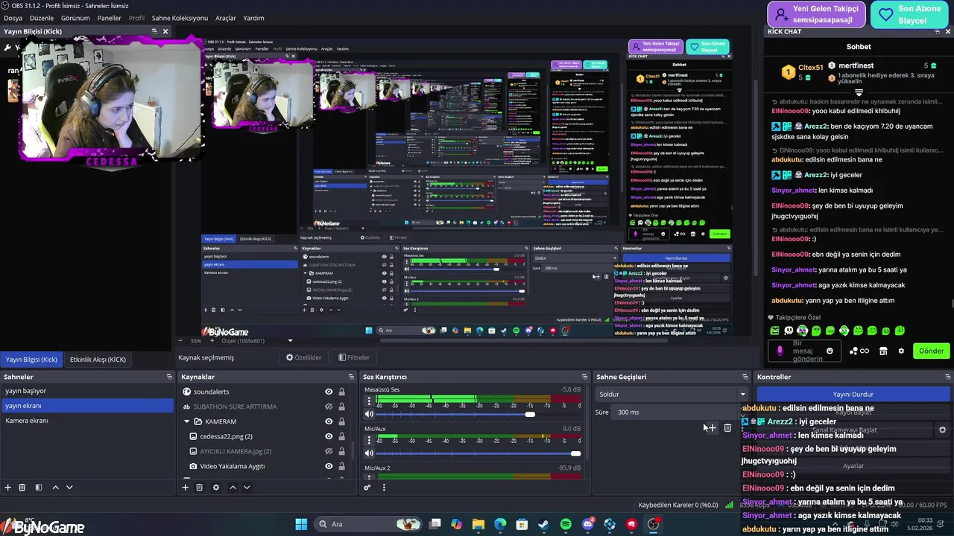Move the selected scene up
Image resolution: width=954 pixels, height=536 pixels.
point(55,488)
